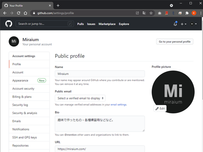Viewport: 203px width, 152px height.
Task: Click the GitHub Octocat logo
Action: click(x=9, y=24)
